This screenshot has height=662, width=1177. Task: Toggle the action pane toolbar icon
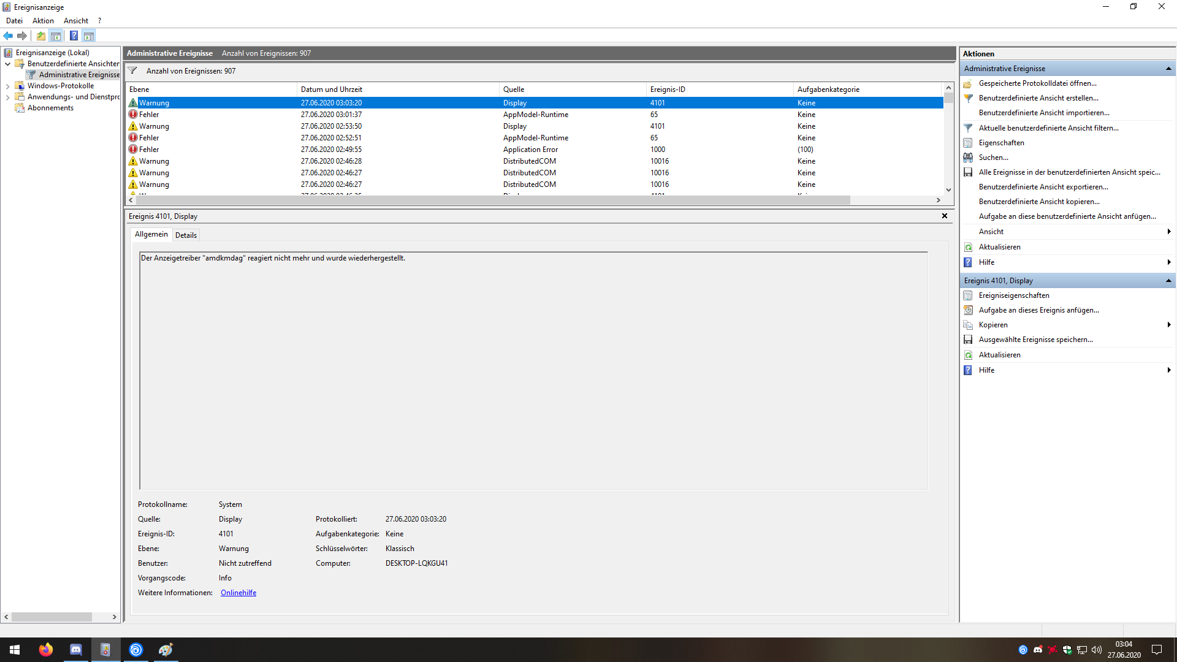tap(89, 36)
